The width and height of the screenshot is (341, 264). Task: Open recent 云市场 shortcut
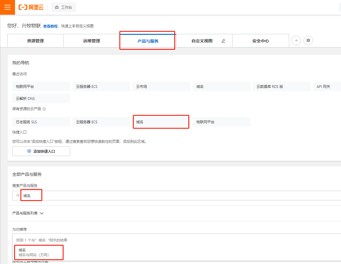161,86
